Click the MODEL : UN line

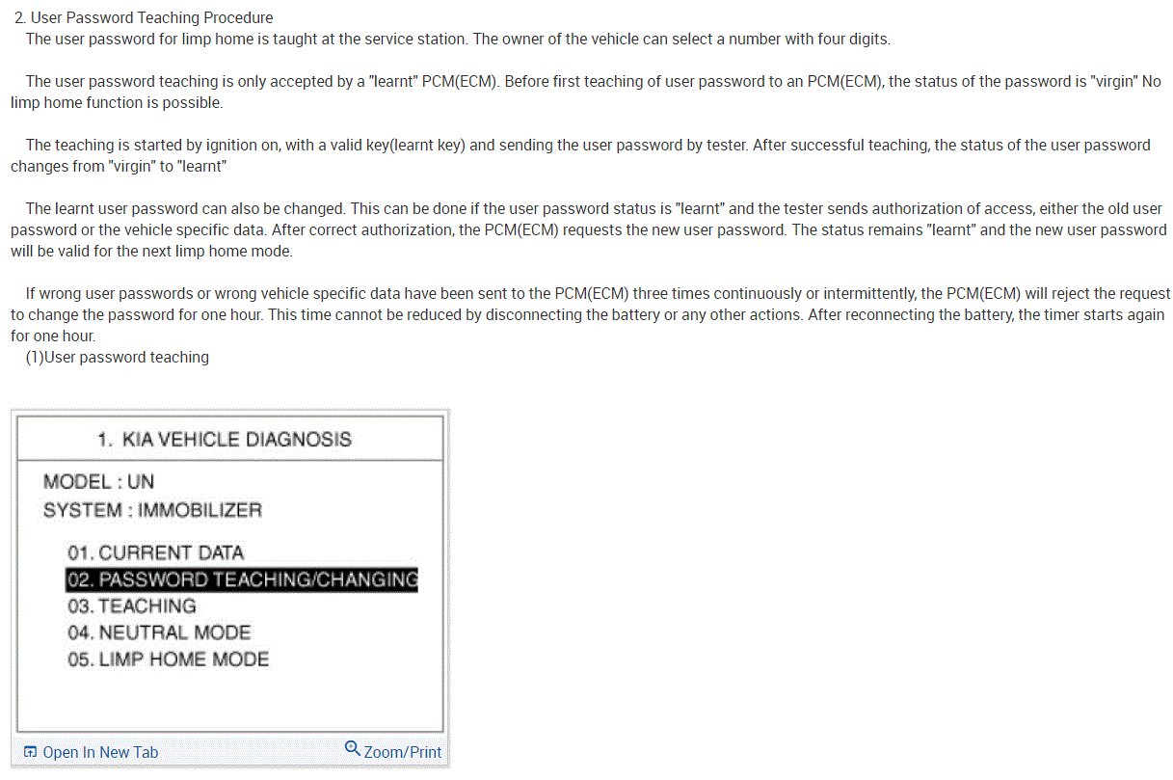click(x=99, y=482)
